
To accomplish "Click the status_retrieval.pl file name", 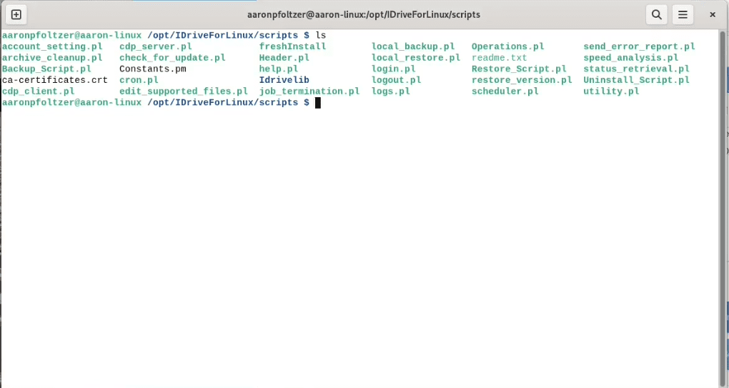I will 637,69.
